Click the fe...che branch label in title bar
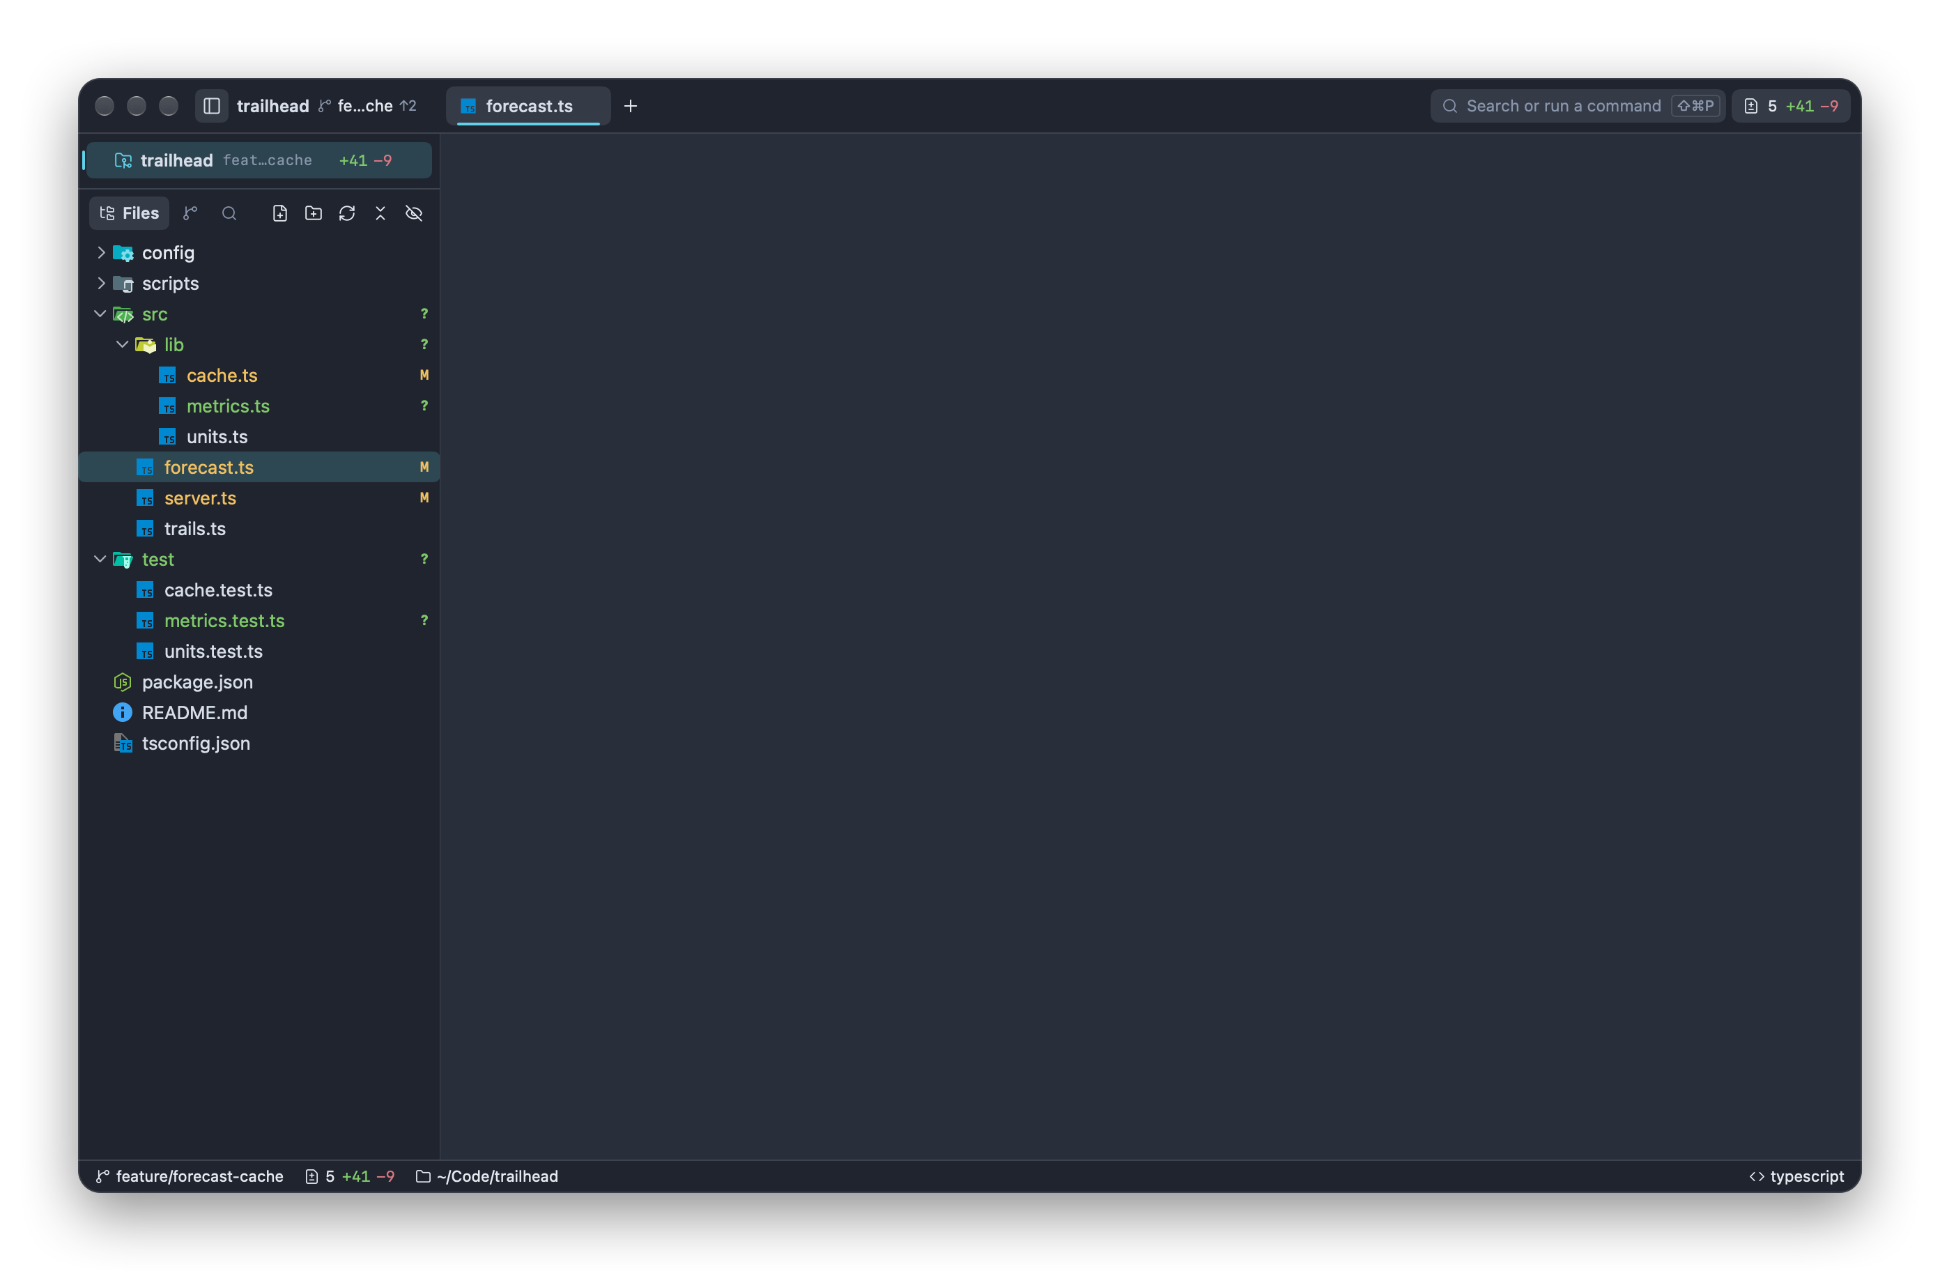The height and width of the screenshot is (1271, 1940). [367, 106]
